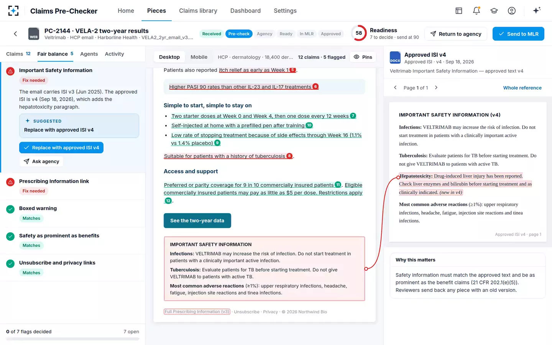Click the DOCX file icon for Approved ISI

[395, 58]
